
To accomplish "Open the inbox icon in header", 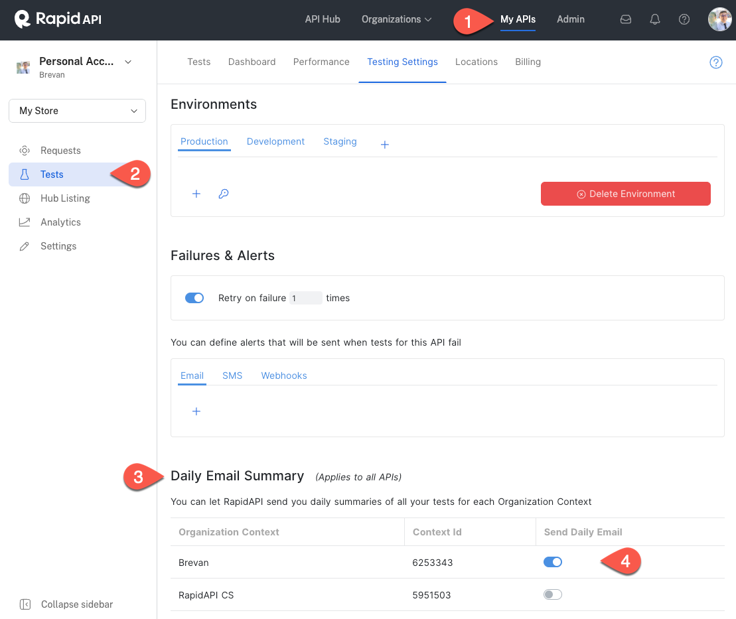I will click(626, 19).
